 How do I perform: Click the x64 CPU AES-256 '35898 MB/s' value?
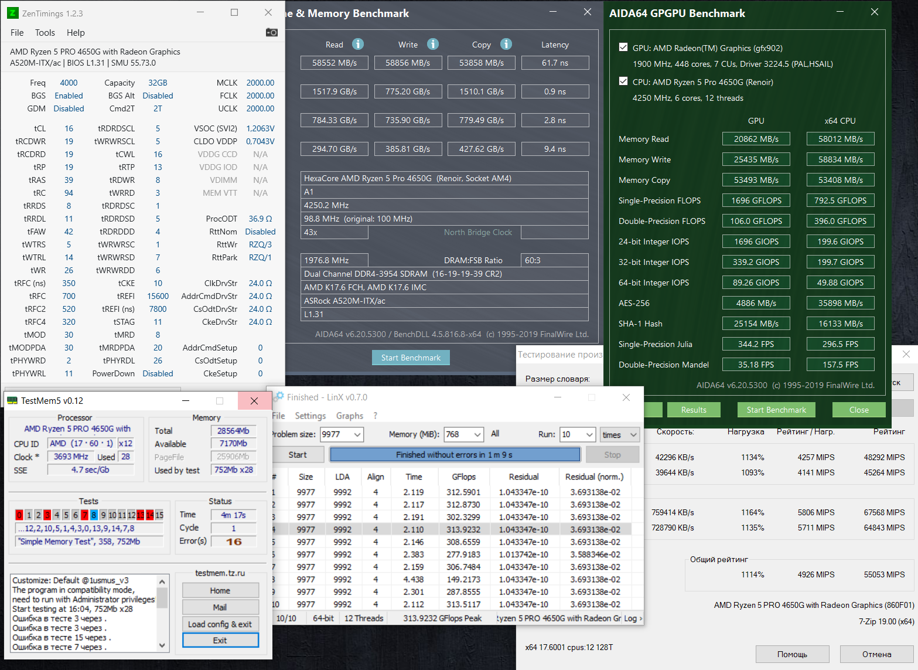840,303
